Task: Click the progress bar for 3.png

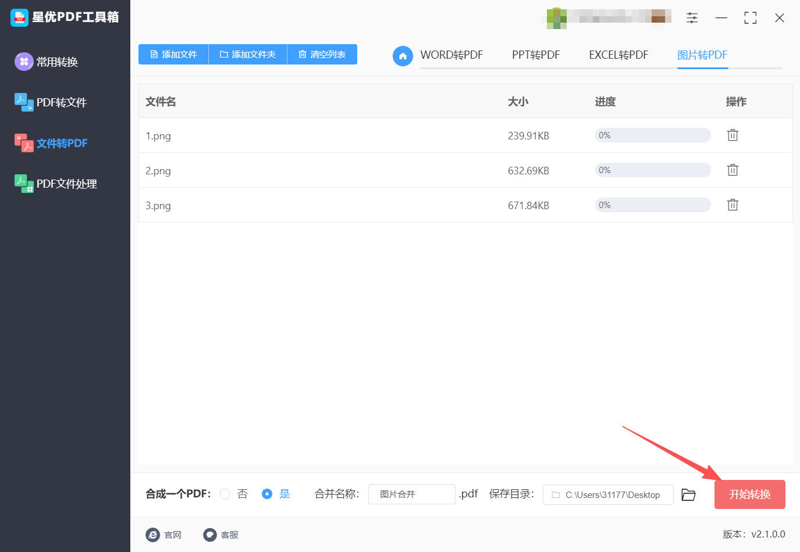Action: [653, 205]
